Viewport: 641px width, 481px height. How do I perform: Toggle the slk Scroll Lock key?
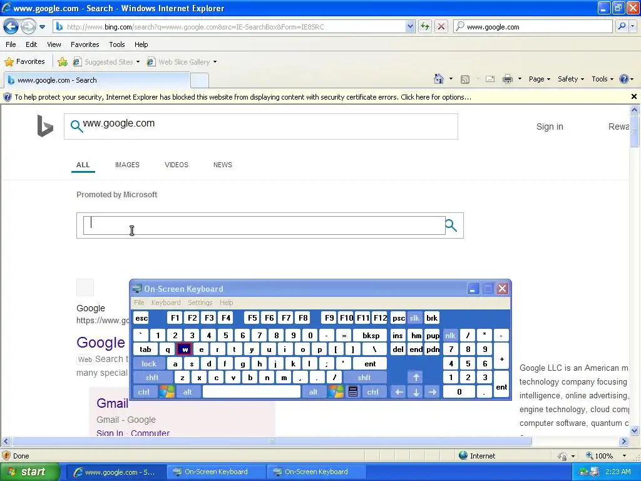[x=414, y=318]
